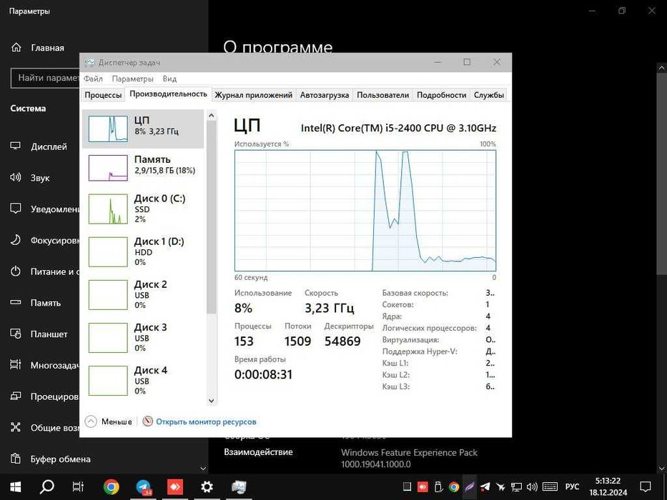Screen dimensions: 667x500
Task: Click the safely remove USB tray icon
Action: 438,486
